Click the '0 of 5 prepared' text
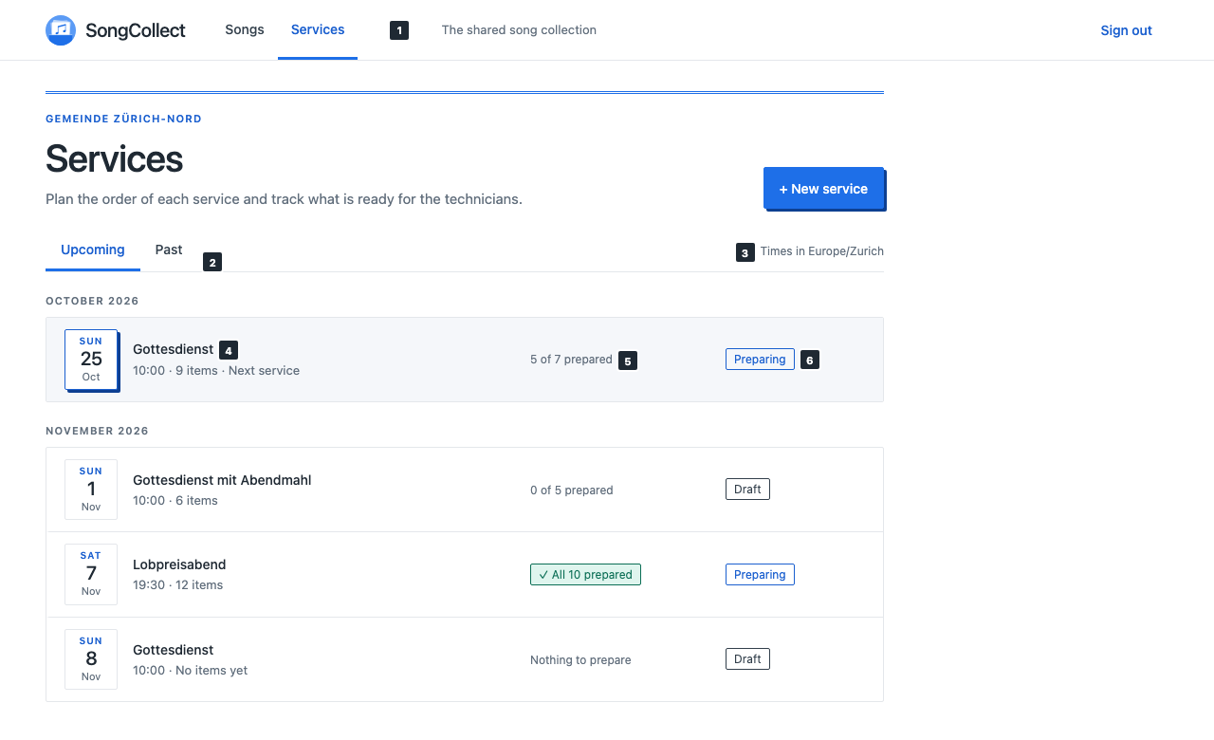 [x=572, y=490]
